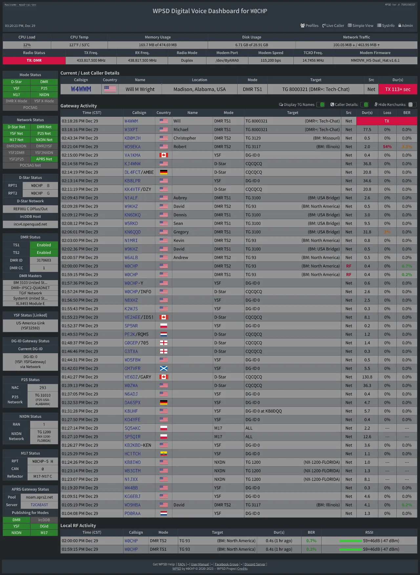
Task: Click the German flag for DL4FCT
Action: 164,172
